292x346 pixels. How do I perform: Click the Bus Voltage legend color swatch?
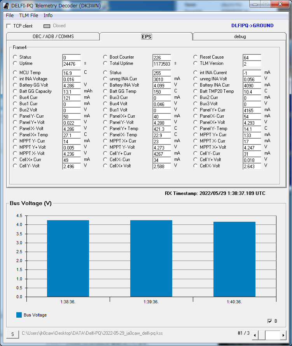click(19, 315)
